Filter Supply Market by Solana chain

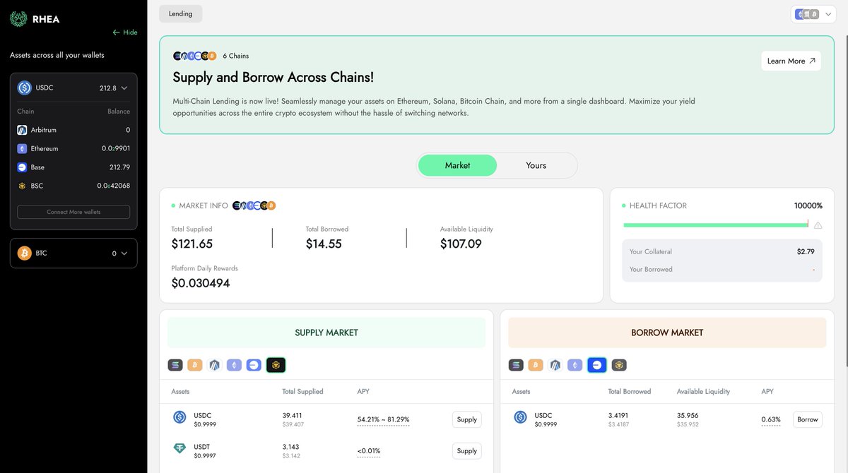[x=175, y=365]
